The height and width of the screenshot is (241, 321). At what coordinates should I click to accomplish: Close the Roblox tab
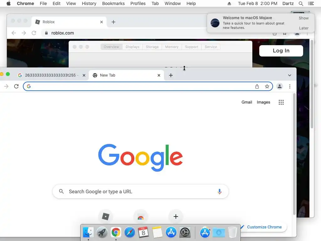click(102, 22)
